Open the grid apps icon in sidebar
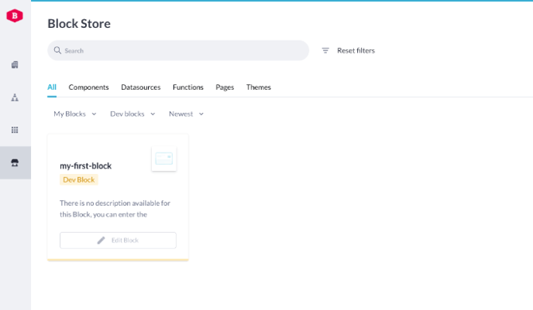The height and width of the screenshot is (310, 533). 14,130
